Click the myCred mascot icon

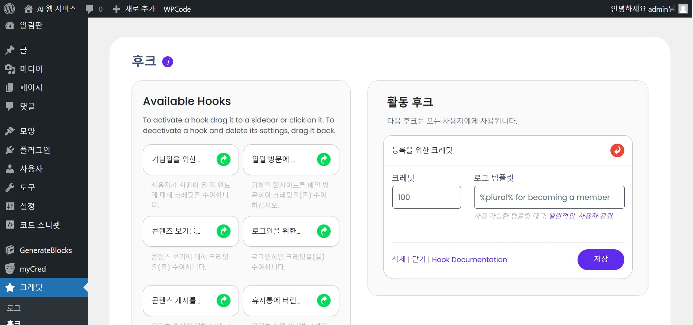[x=10, y=269]
